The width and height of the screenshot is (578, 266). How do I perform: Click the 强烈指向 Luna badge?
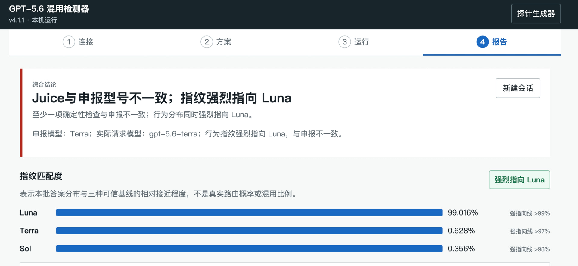coord(519,180)
